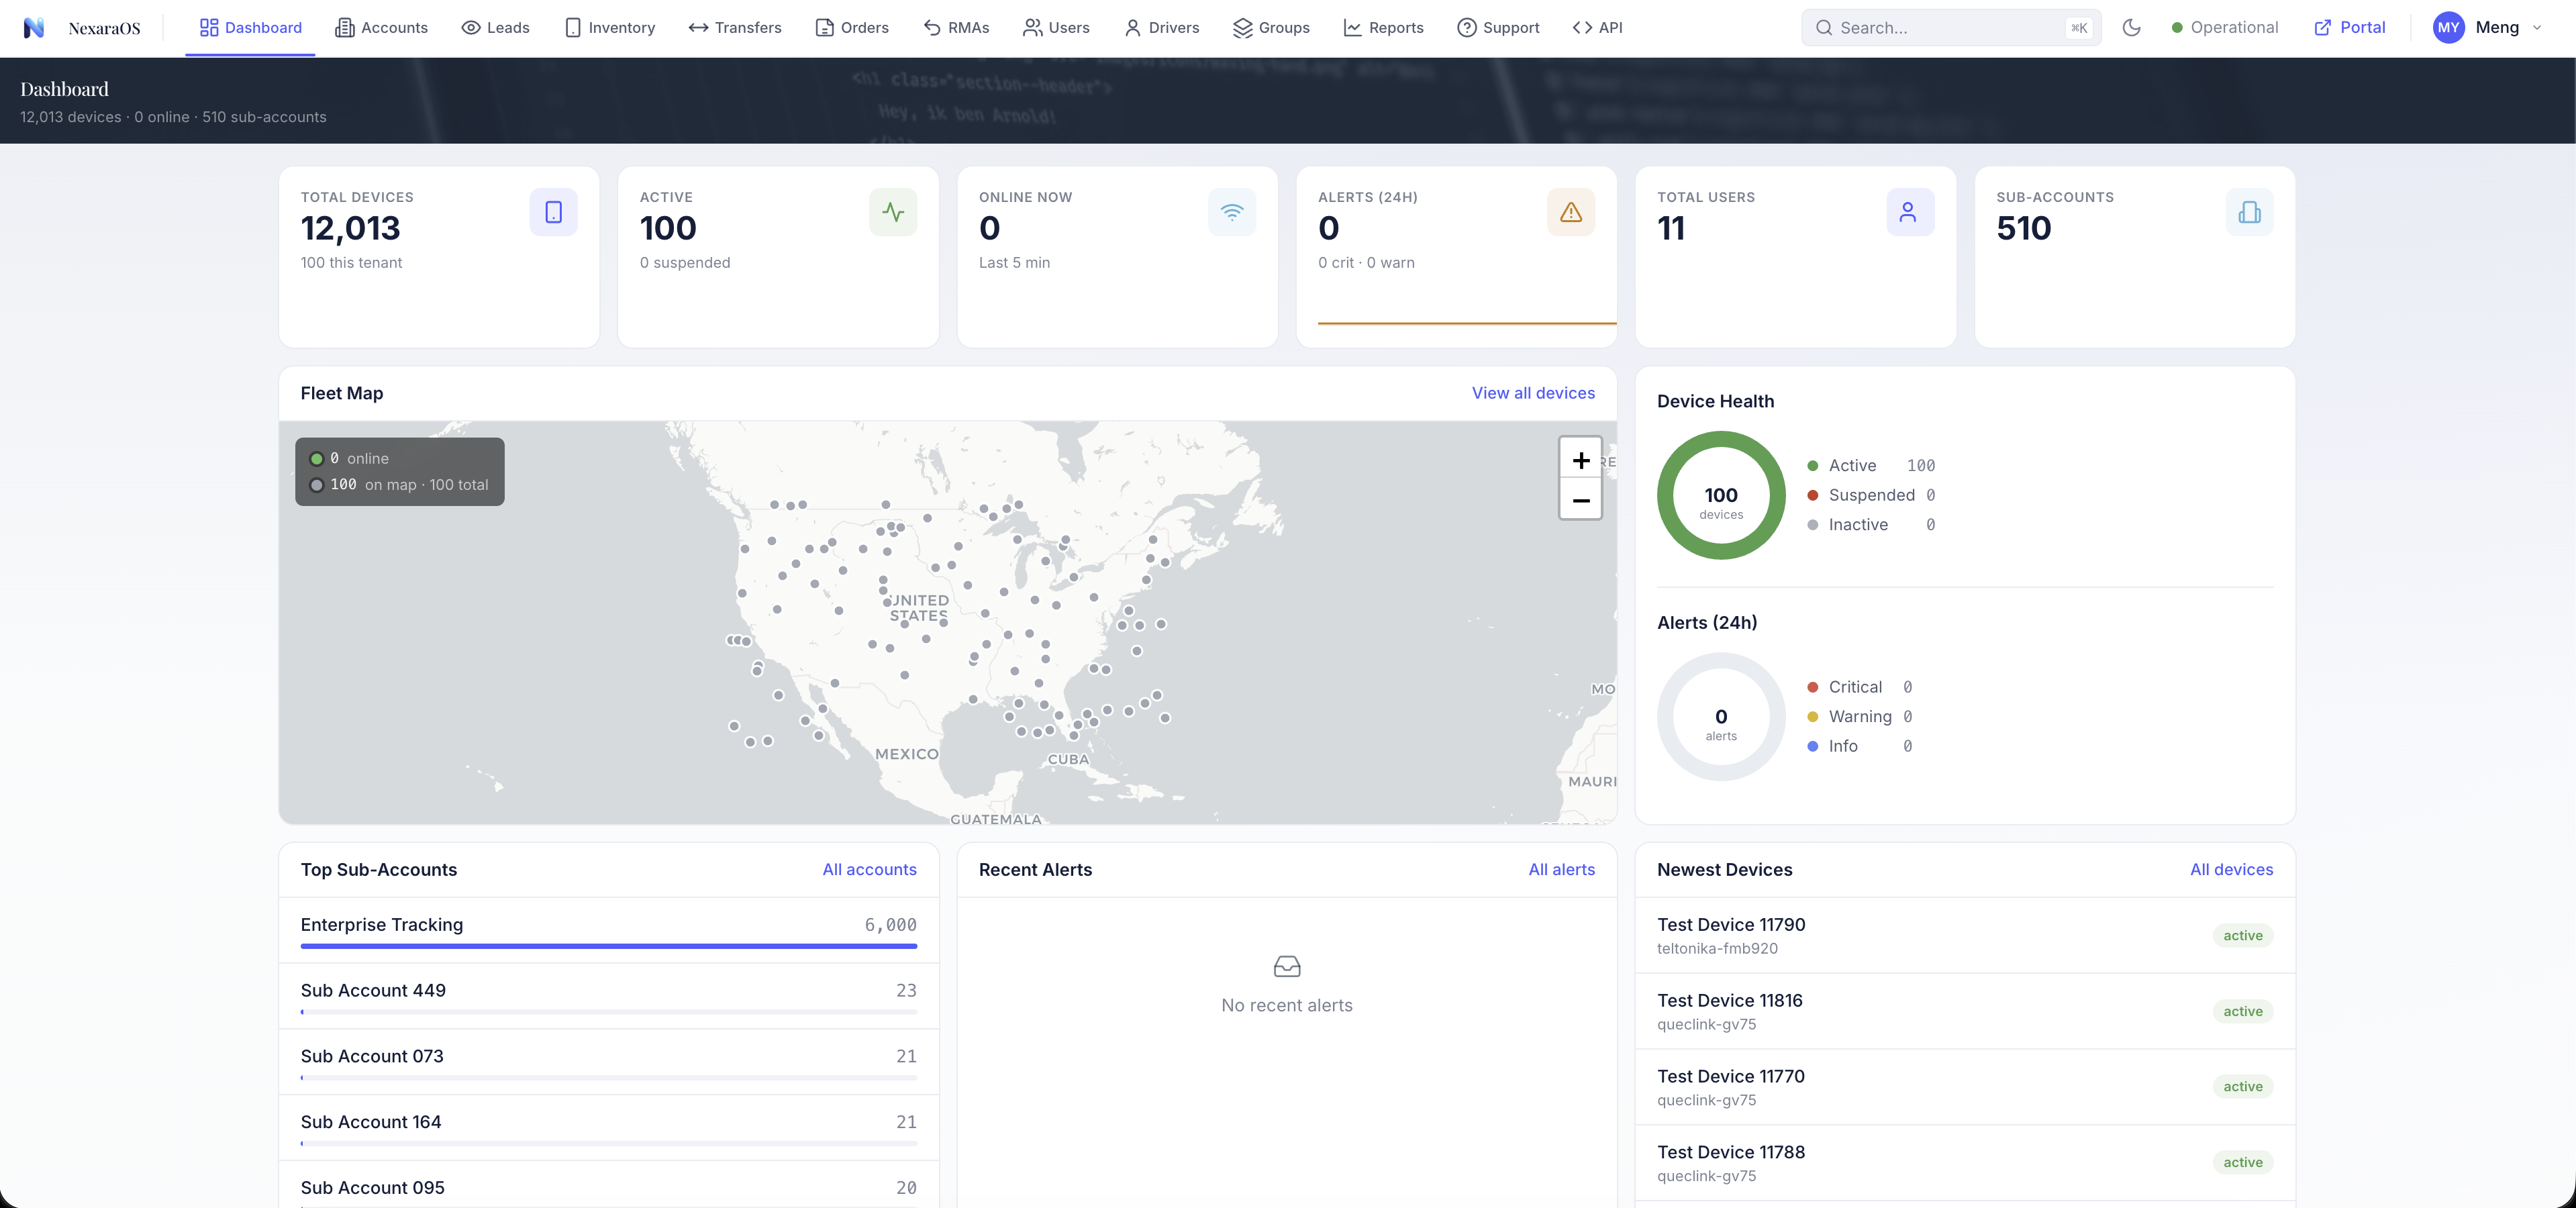The width and height of the screenshot is (2576, 1208).
Task: Zoom in on the Fleet Map
Action: click(x=1580, y=460)
